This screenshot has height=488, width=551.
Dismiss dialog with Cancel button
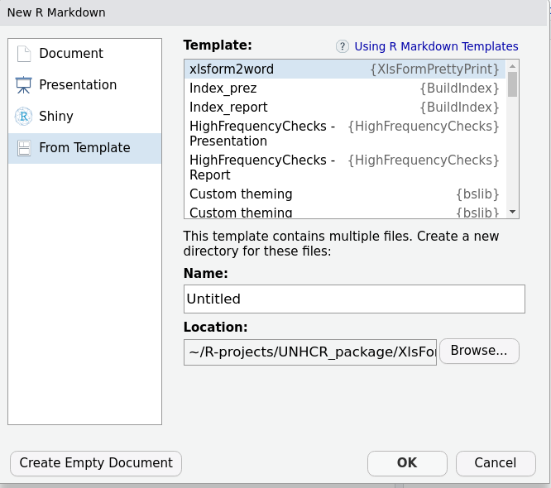pos(496,463)
